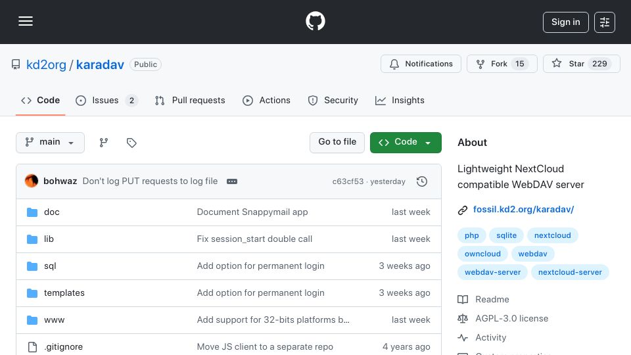
Task: Open the .gitignore file
Action: click(x=63, y=347)
